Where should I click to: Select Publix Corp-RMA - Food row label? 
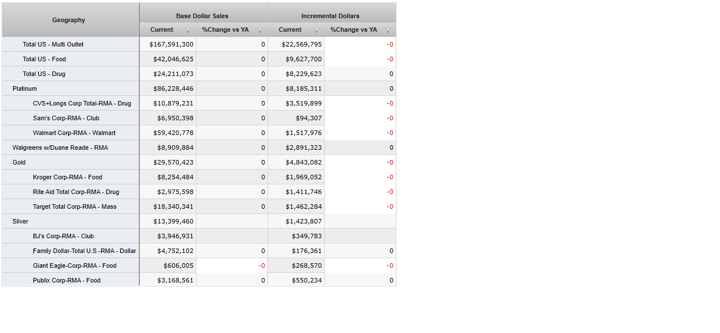[x=66, y=280]
